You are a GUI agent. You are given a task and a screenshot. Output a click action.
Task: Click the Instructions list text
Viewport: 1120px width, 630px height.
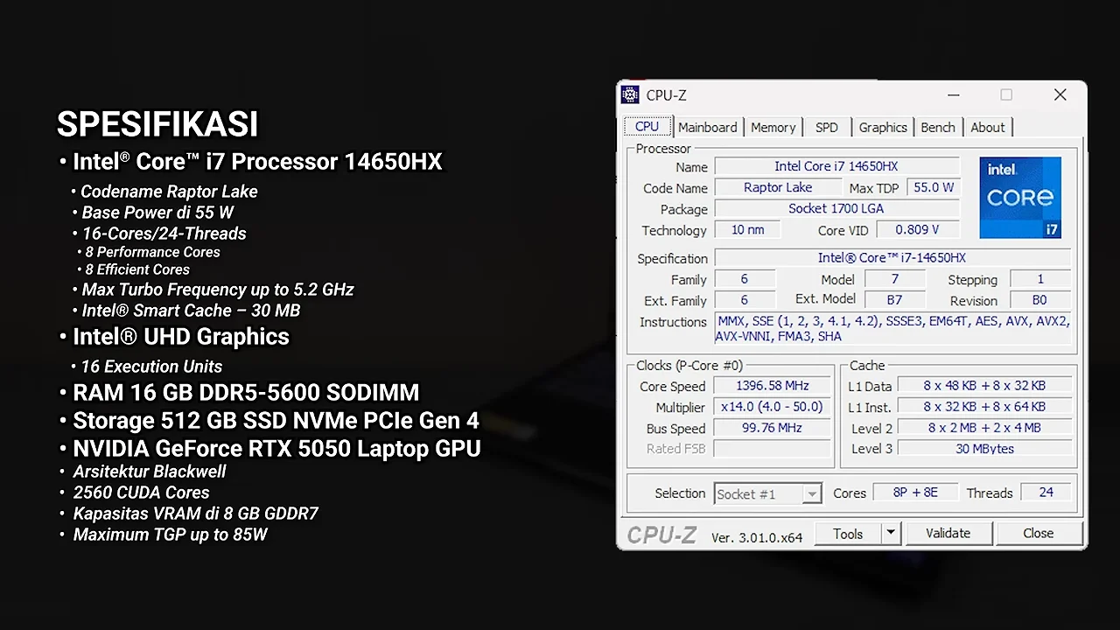coord(892,329)
